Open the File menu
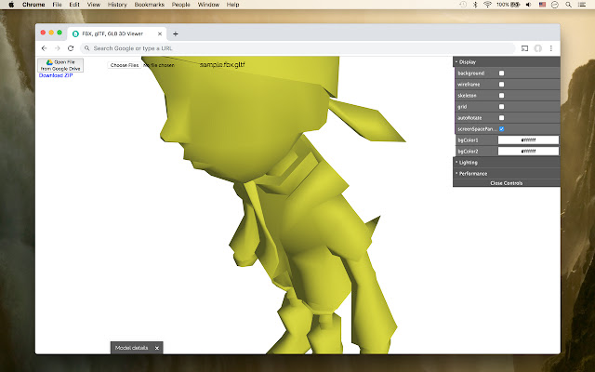 (x=57, y=5)
